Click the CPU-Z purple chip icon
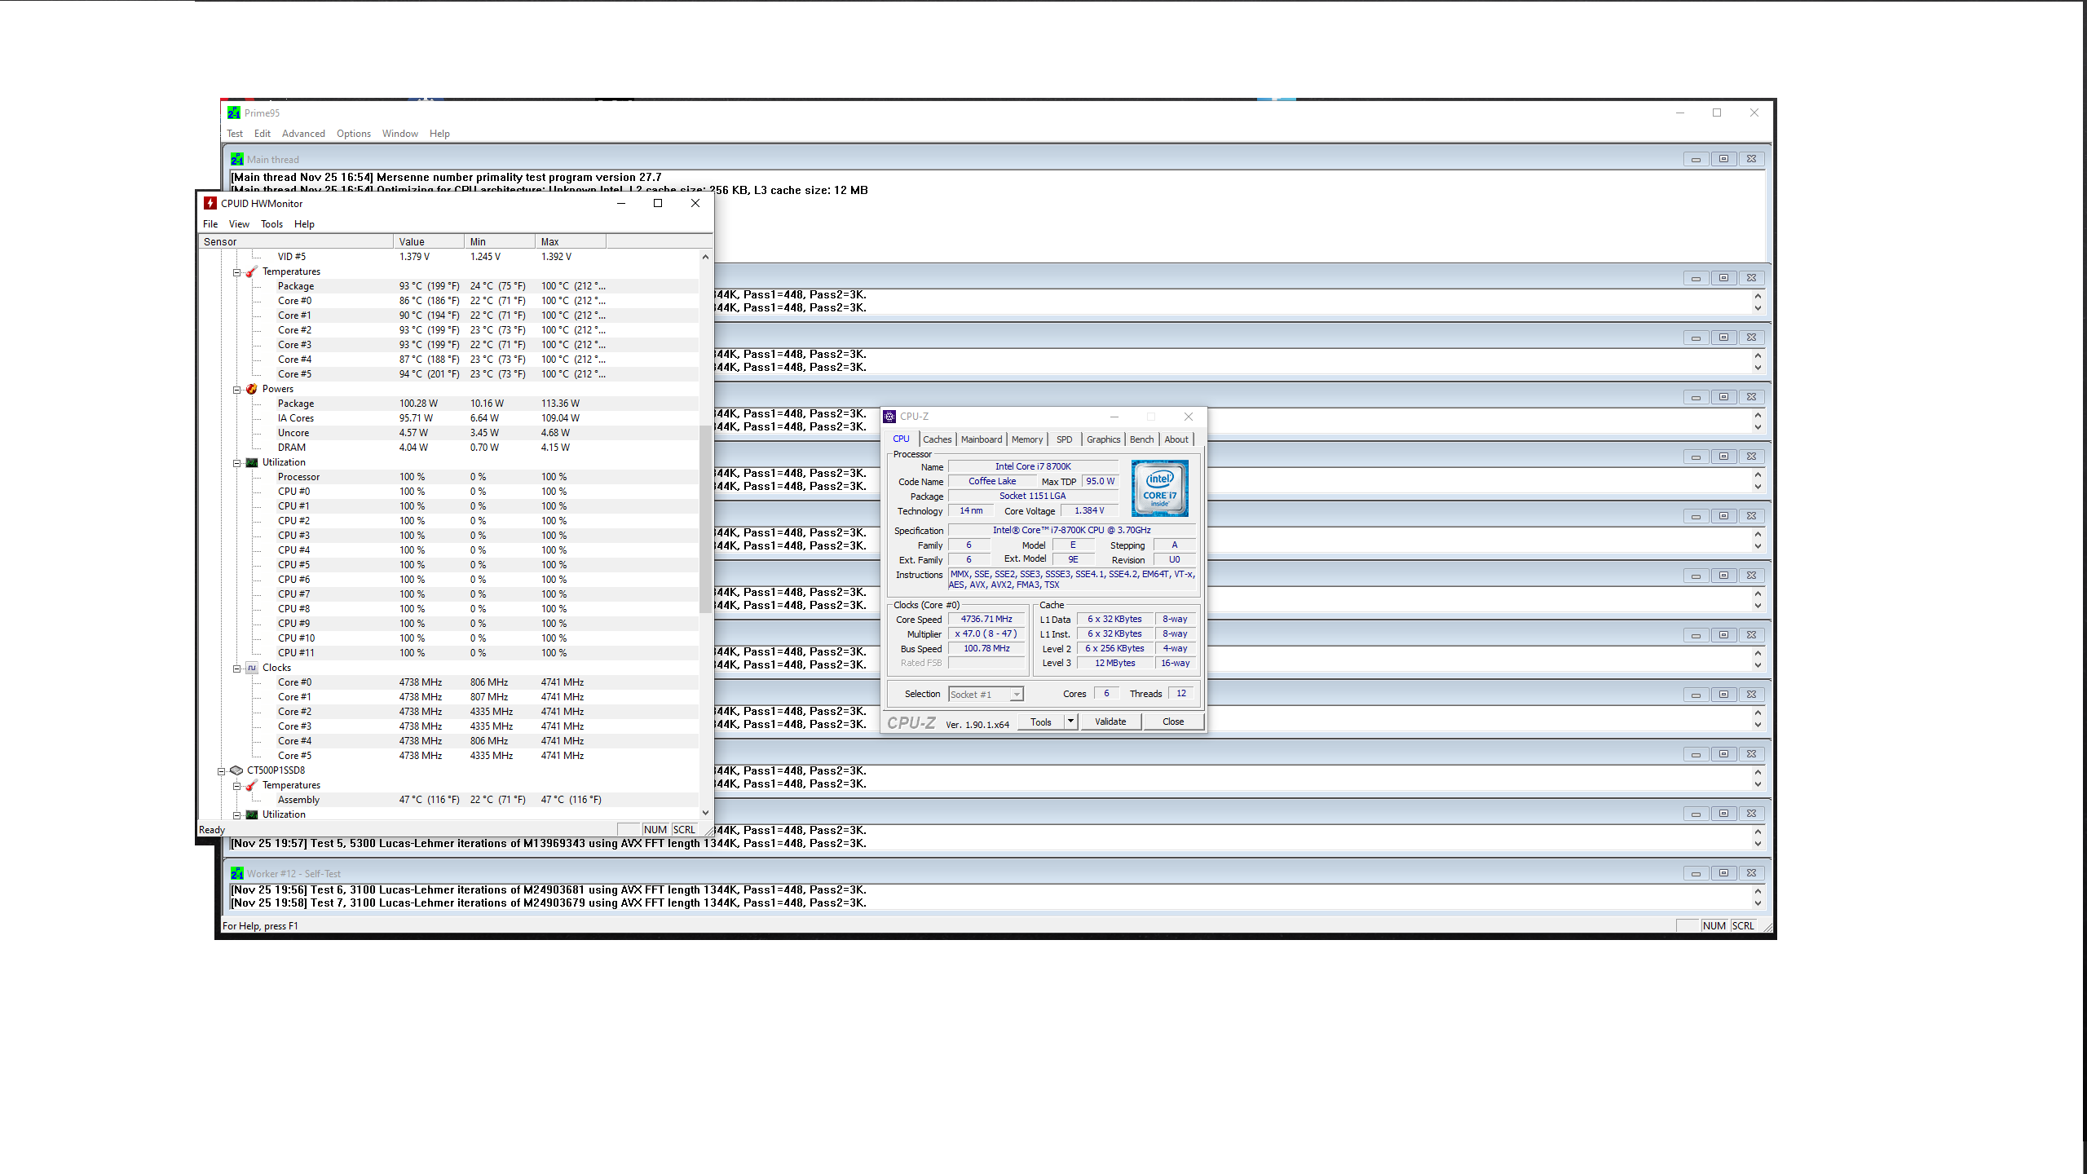2087x1174 pixels. click(889, 417)
